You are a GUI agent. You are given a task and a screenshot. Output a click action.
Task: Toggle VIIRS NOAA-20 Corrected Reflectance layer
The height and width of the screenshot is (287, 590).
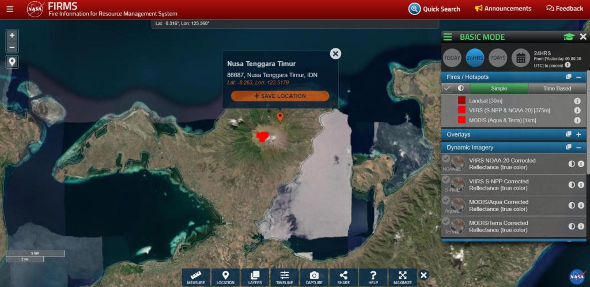tap(447, 159)
